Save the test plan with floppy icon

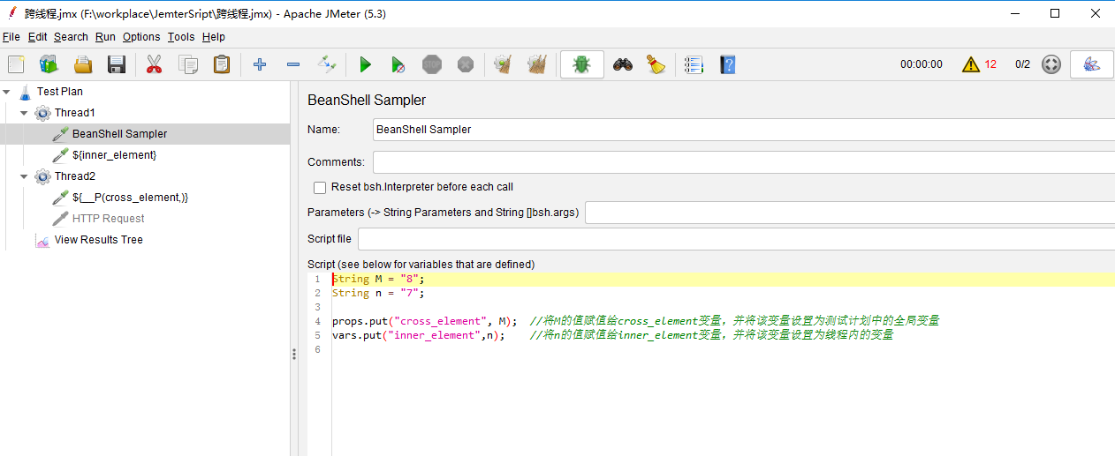click(x=117, y=64)
